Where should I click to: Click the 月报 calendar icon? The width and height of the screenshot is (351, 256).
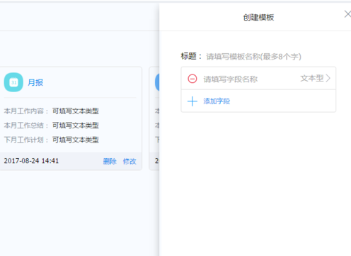coord(13,82)
